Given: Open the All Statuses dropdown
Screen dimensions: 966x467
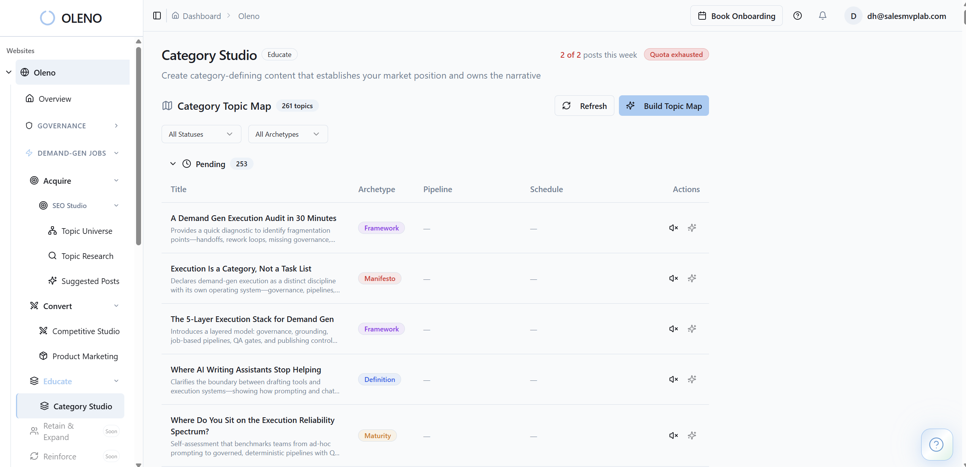Looking at the screenshot, I should click(201, 134).
